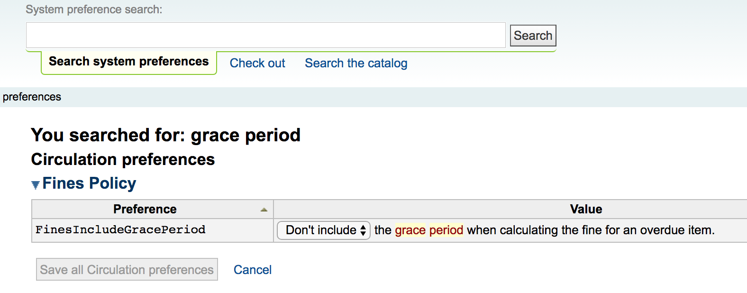Select the Search system preferences tab
Image resolution: width=747 pixels, height=293 pixels.
[128, 62]
